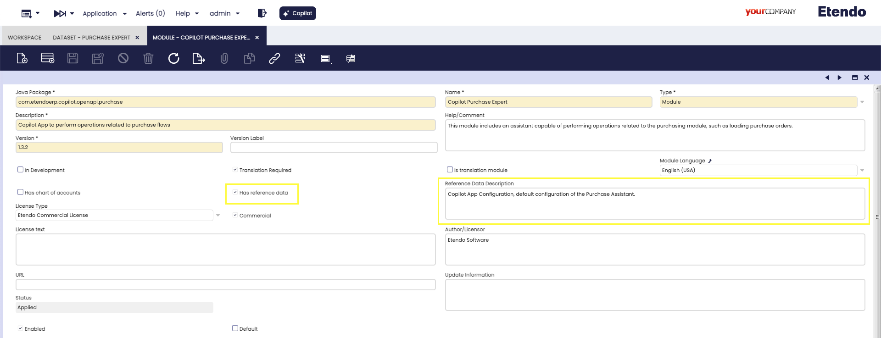Viewport: 881px width, 338px height.
Task: Close the Module - Copilot Purchase tab
Action: tap(257, 38)
